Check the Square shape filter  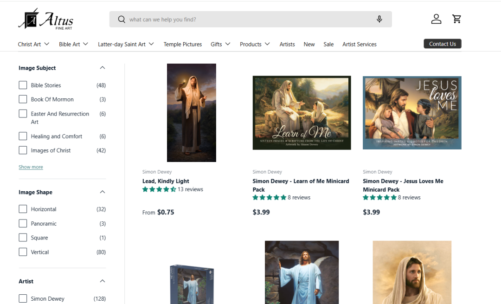click(23, 238)
